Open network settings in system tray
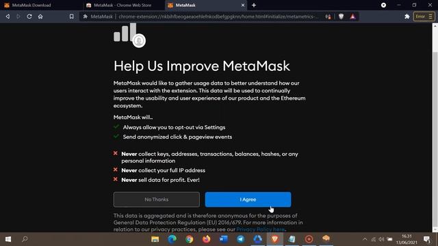The height and width of the screenshot is (246, 438). click(374, 239)
